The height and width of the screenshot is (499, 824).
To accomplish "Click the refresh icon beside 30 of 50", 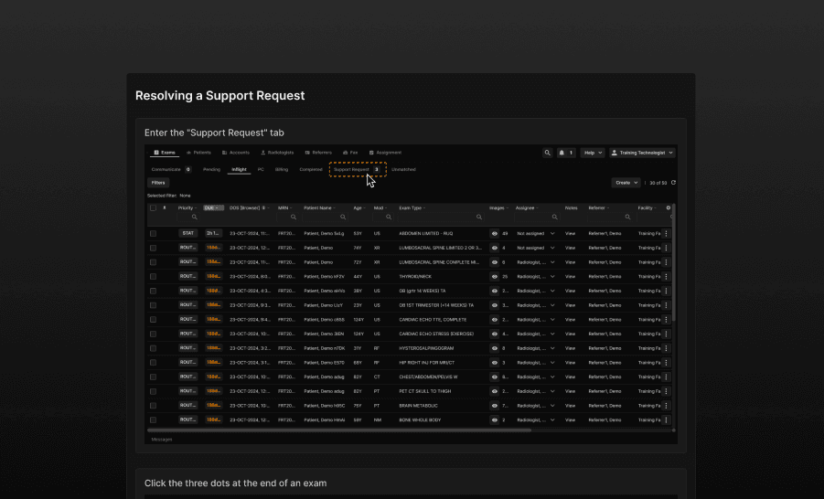I will [673, 183].
